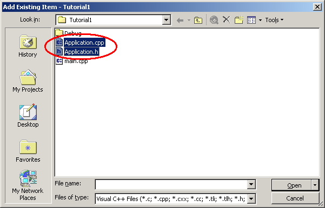This screenshot has height=208, width=325.
Task: Click the Open button
Action: pos(291,185)
